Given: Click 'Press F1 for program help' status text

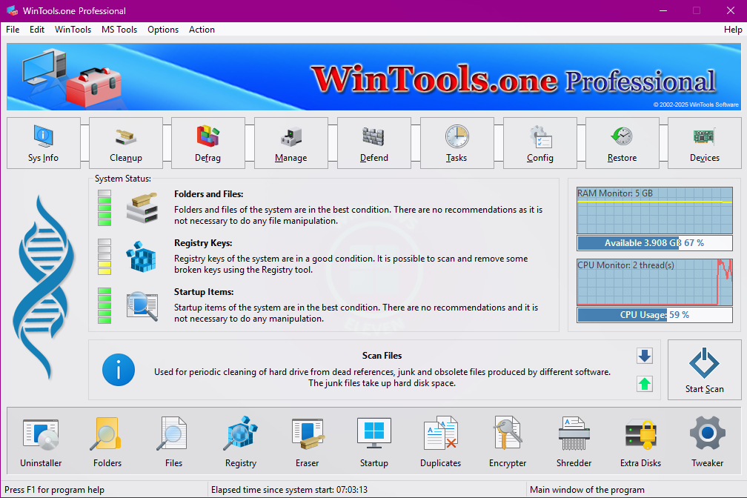Looking at the screenshot, I should [x=54, y=490].
